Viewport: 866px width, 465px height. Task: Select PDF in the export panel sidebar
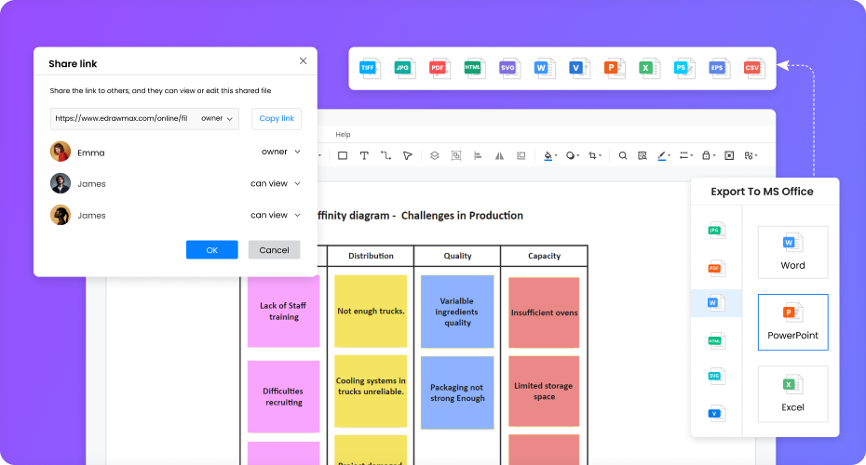coord(715,268)
